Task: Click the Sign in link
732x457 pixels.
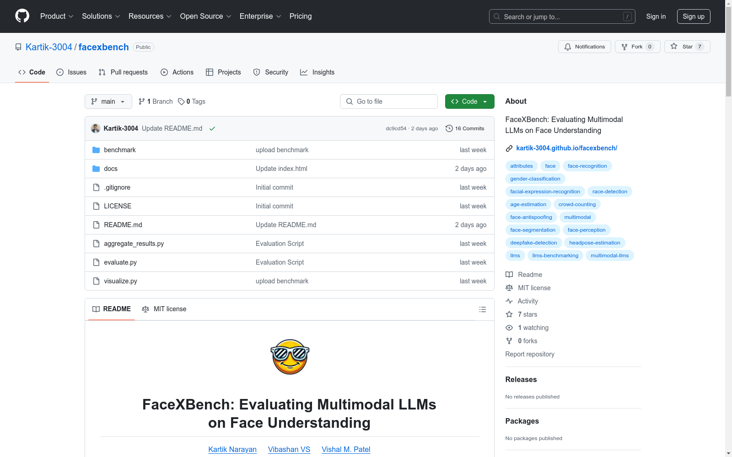Action: click(656, 16)
